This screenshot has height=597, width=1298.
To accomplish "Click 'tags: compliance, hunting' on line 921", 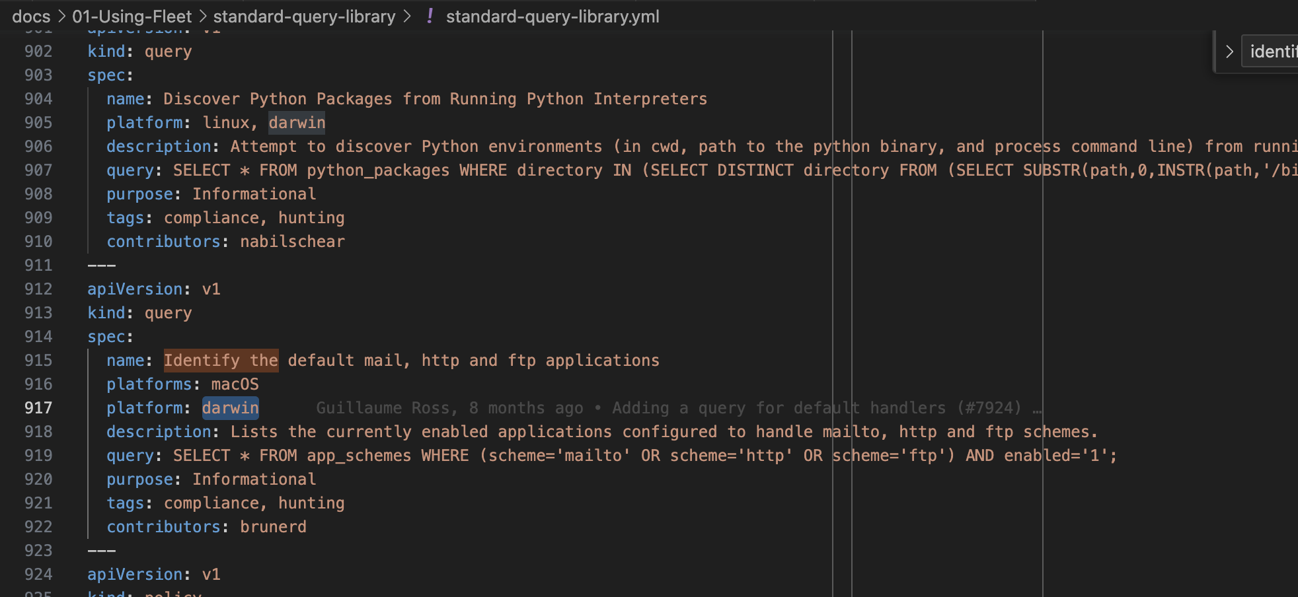I will (225, 503).
